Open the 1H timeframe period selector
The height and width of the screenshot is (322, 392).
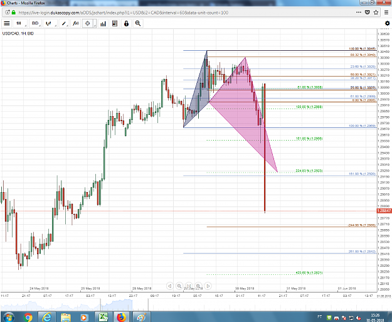tap(19, 23)
